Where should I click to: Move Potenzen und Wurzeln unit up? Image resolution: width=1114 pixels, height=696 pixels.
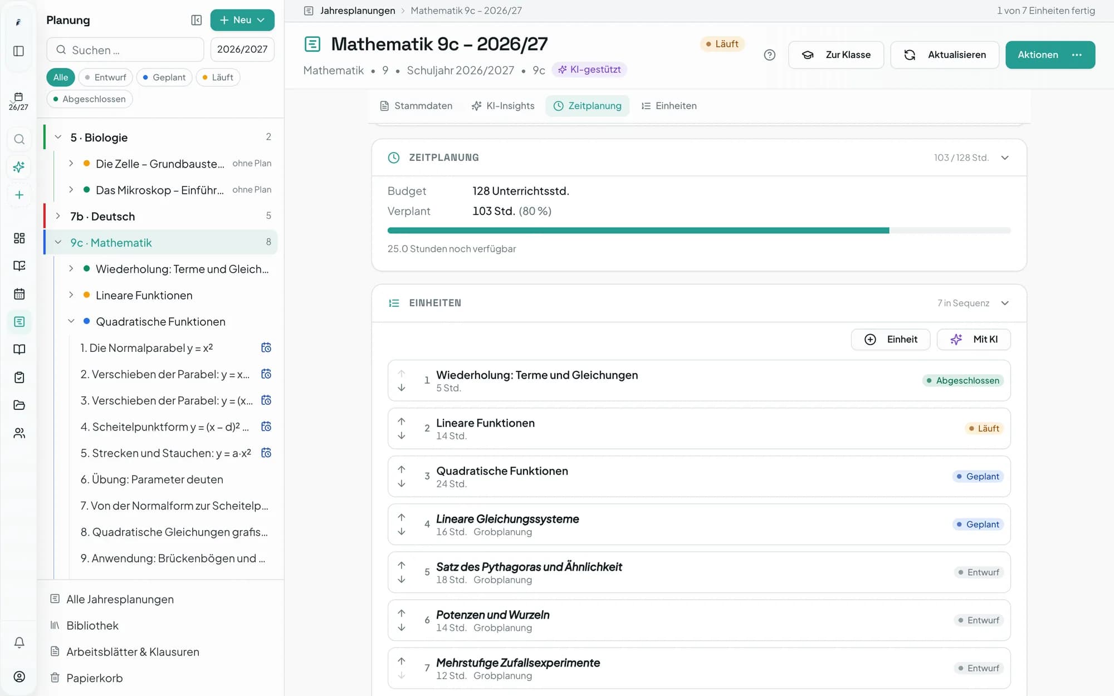click(402, 613)
